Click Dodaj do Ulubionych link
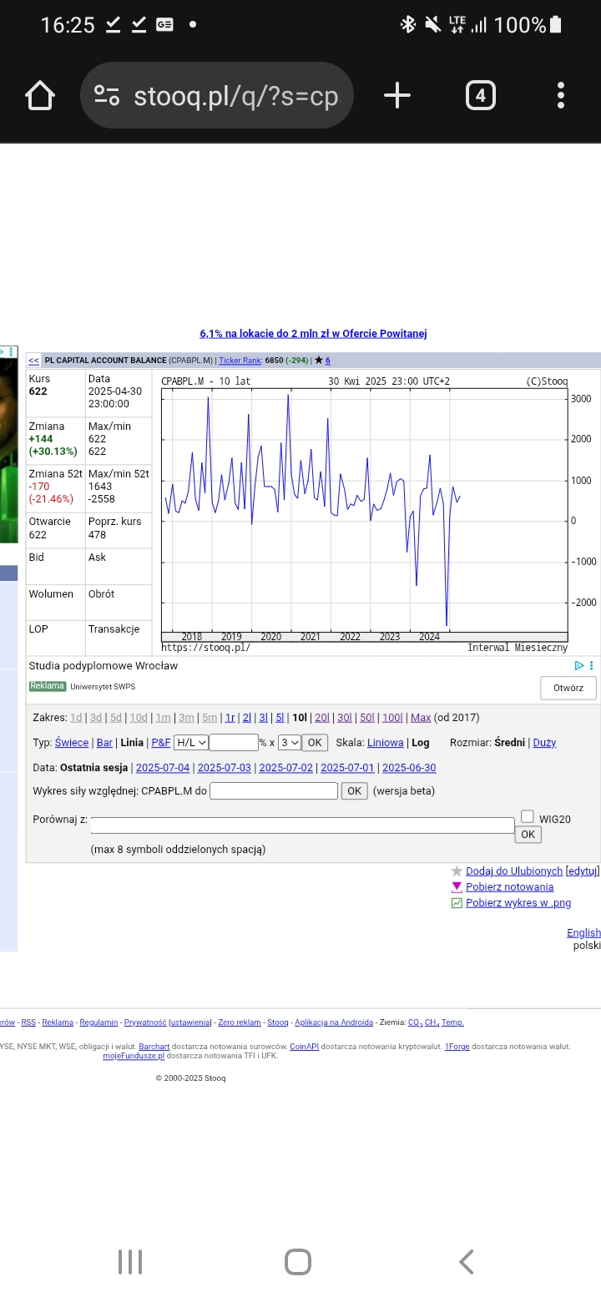Viewport: 601px width, 1302px height. tap(514, 871)
